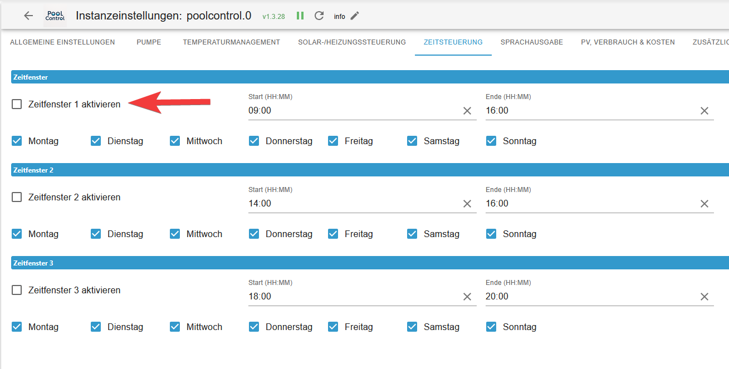This screenshot has width=729, height=369.
Task: Uncheck Sonntag in Zeitfenster 3
Action: click(x=491, y=327)
